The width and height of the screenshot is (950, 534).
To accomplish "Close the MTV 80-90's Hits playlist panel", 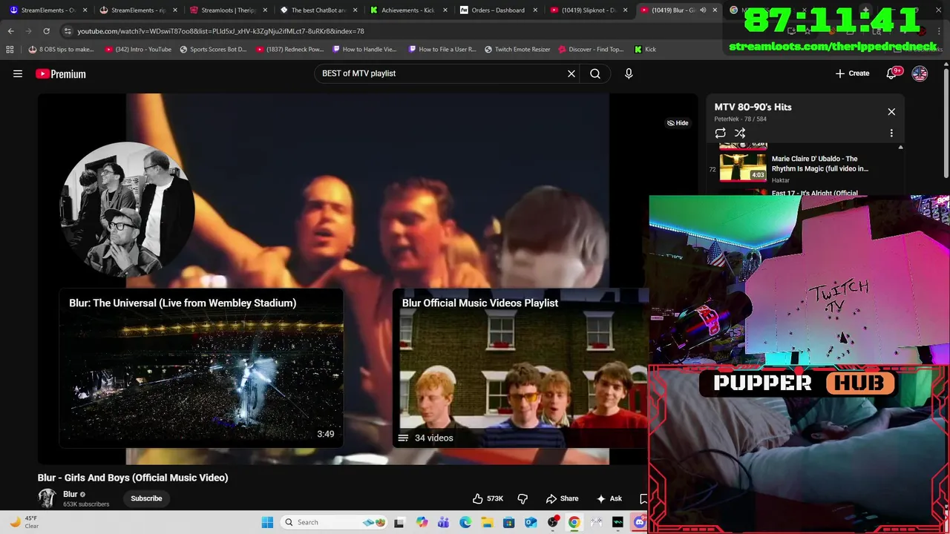I will [x=891, y=112].
